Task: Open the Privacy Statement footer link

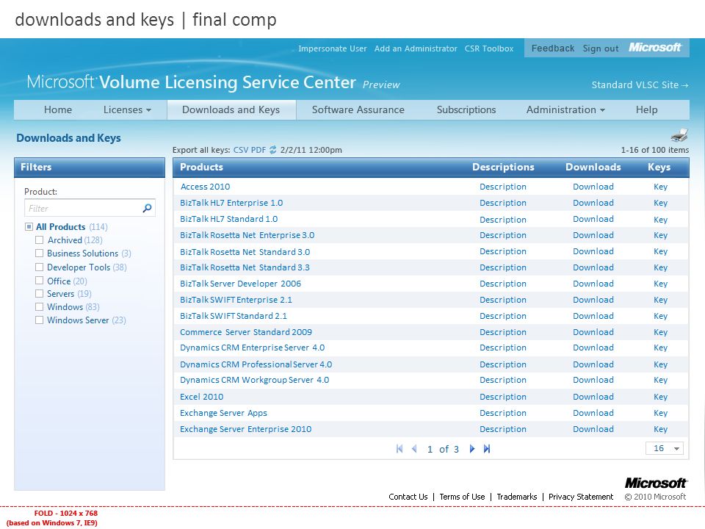Action: coord(580,497)
